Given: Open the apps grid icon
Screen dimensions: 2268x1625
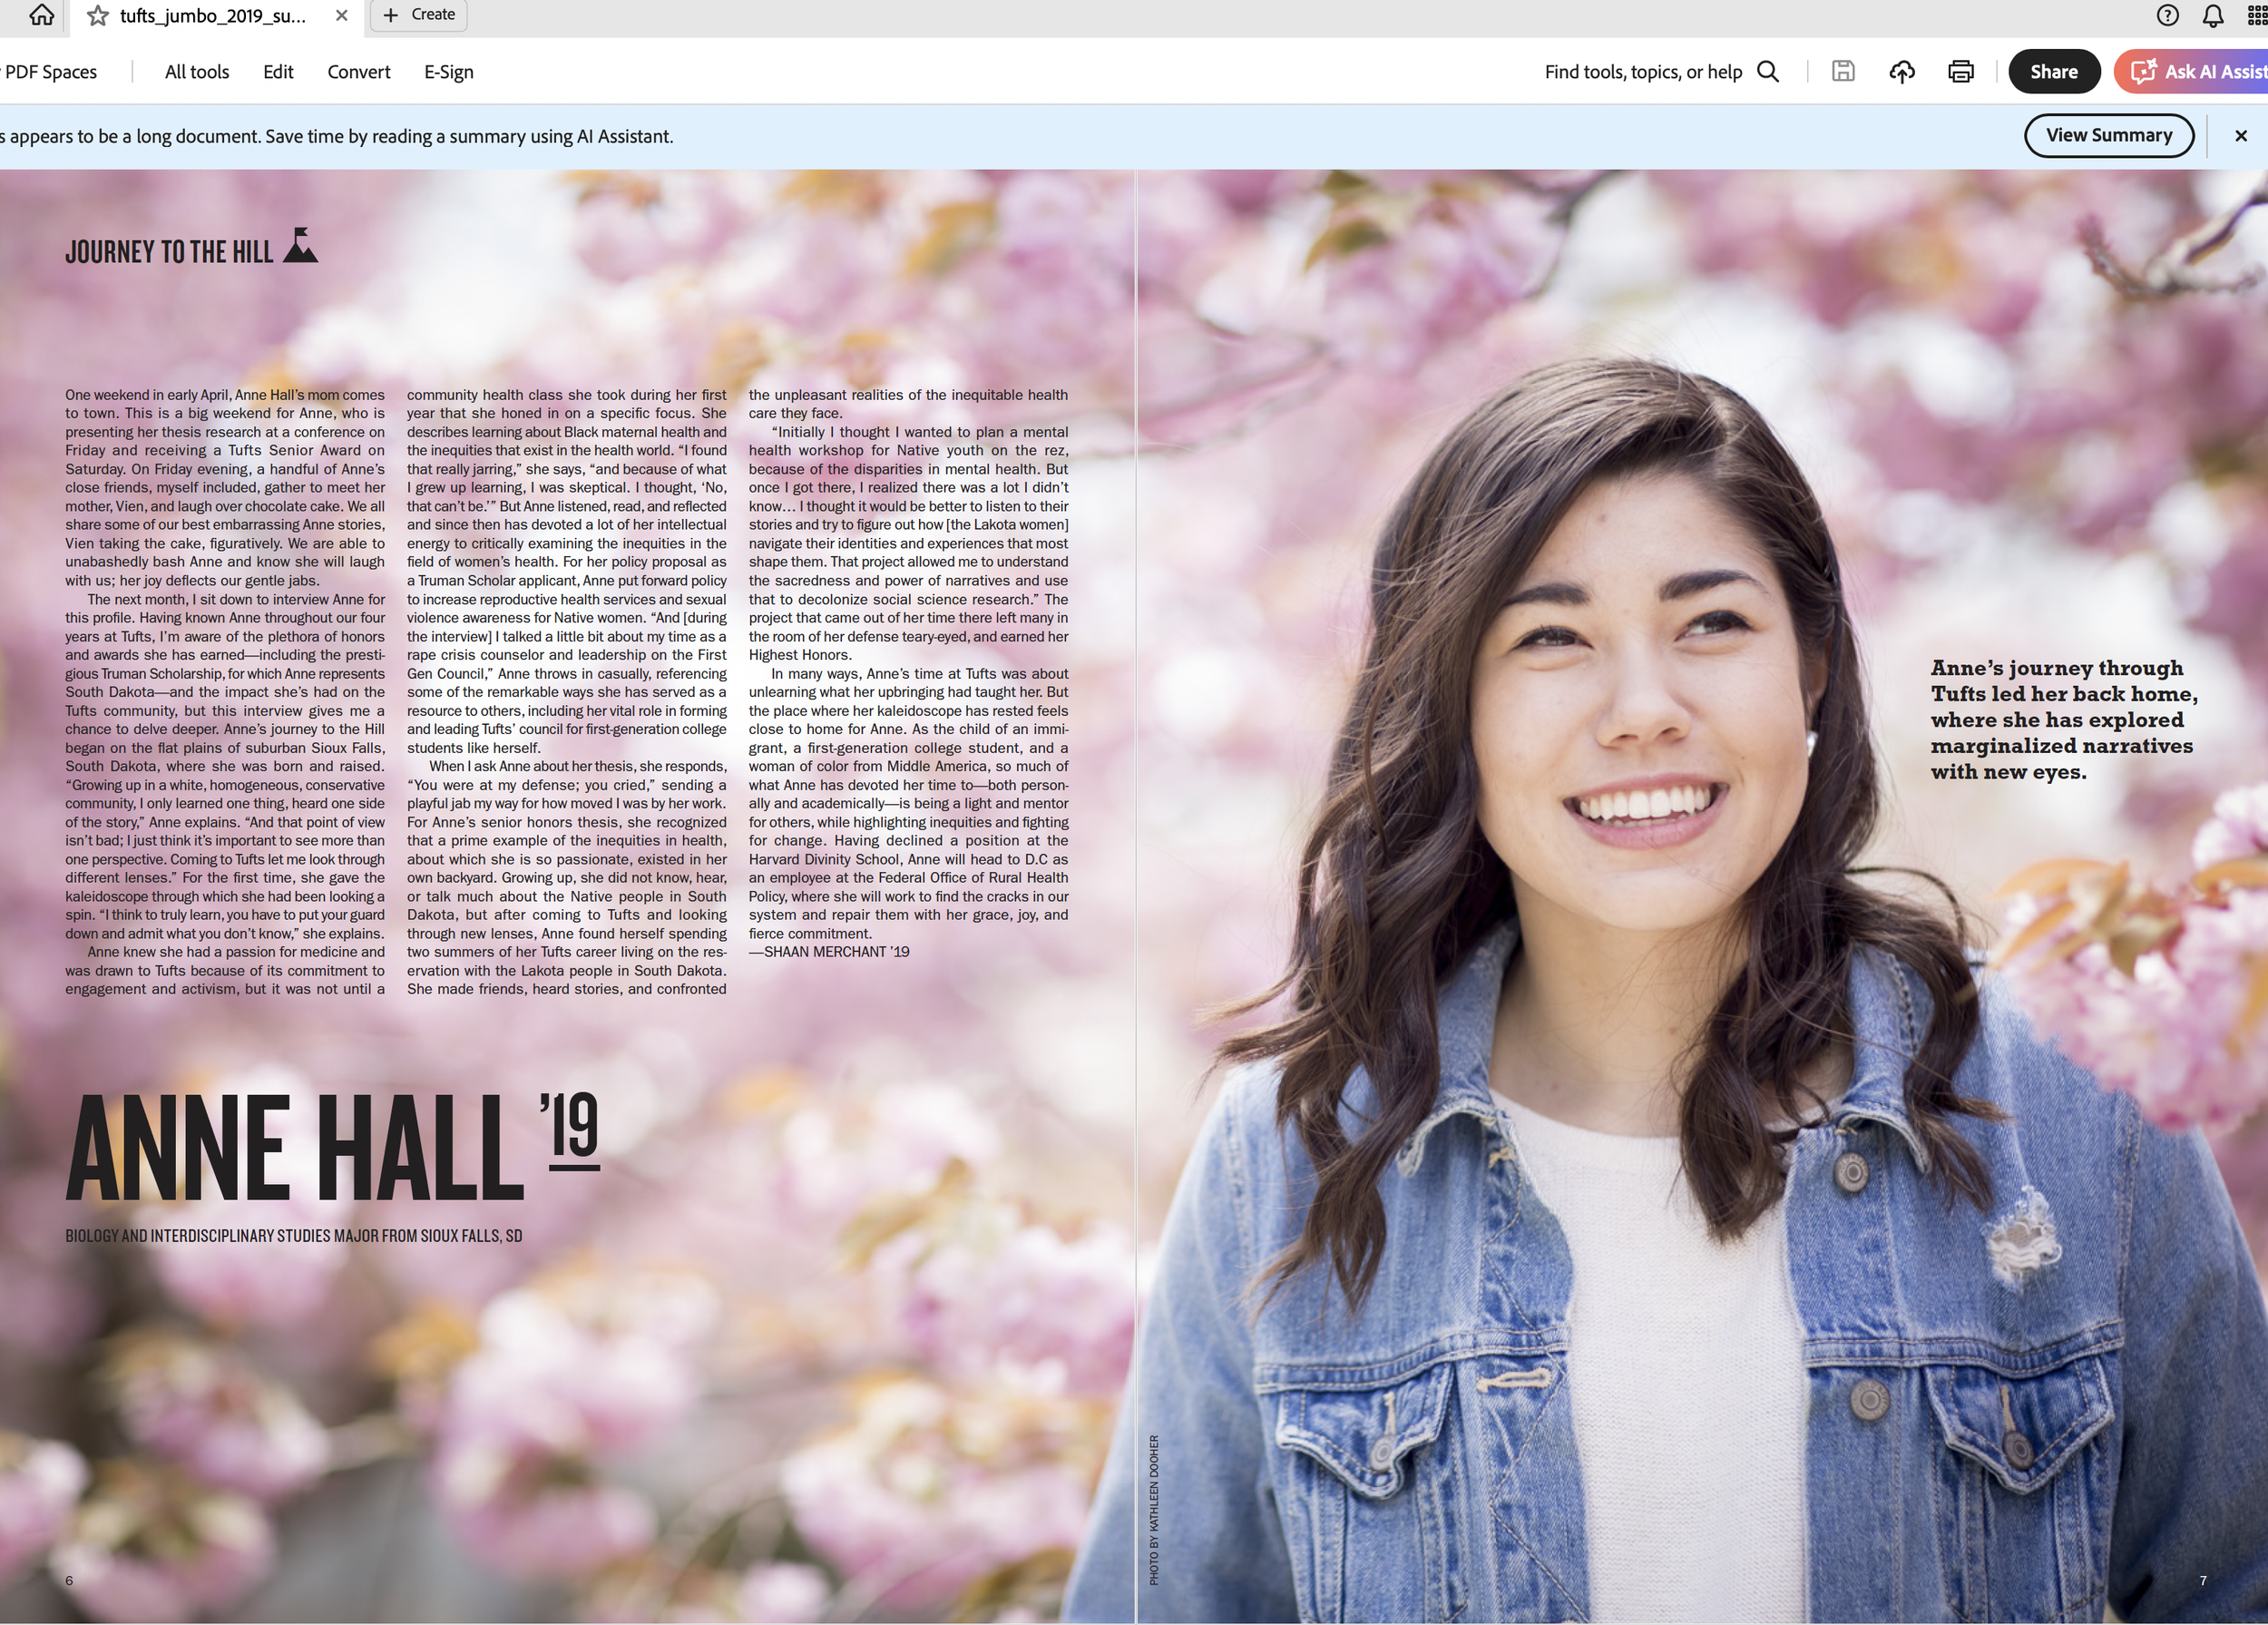Looking at the screenshot, I should pyautogui.click(x=2257, y=15).
